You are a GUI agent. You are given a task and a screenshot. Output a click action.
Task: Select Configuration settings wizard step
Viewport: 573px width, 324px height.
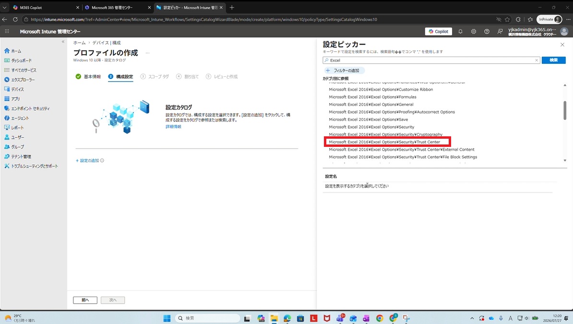(x=120, y=76)
